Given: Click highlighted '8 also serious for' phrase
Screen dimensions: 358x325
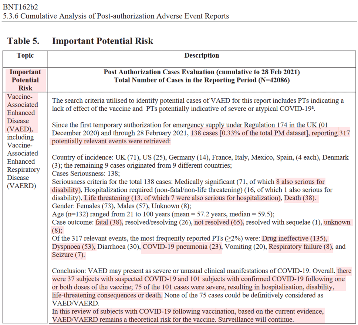Looking at the screenshot, I should click(x=300, y=182).
